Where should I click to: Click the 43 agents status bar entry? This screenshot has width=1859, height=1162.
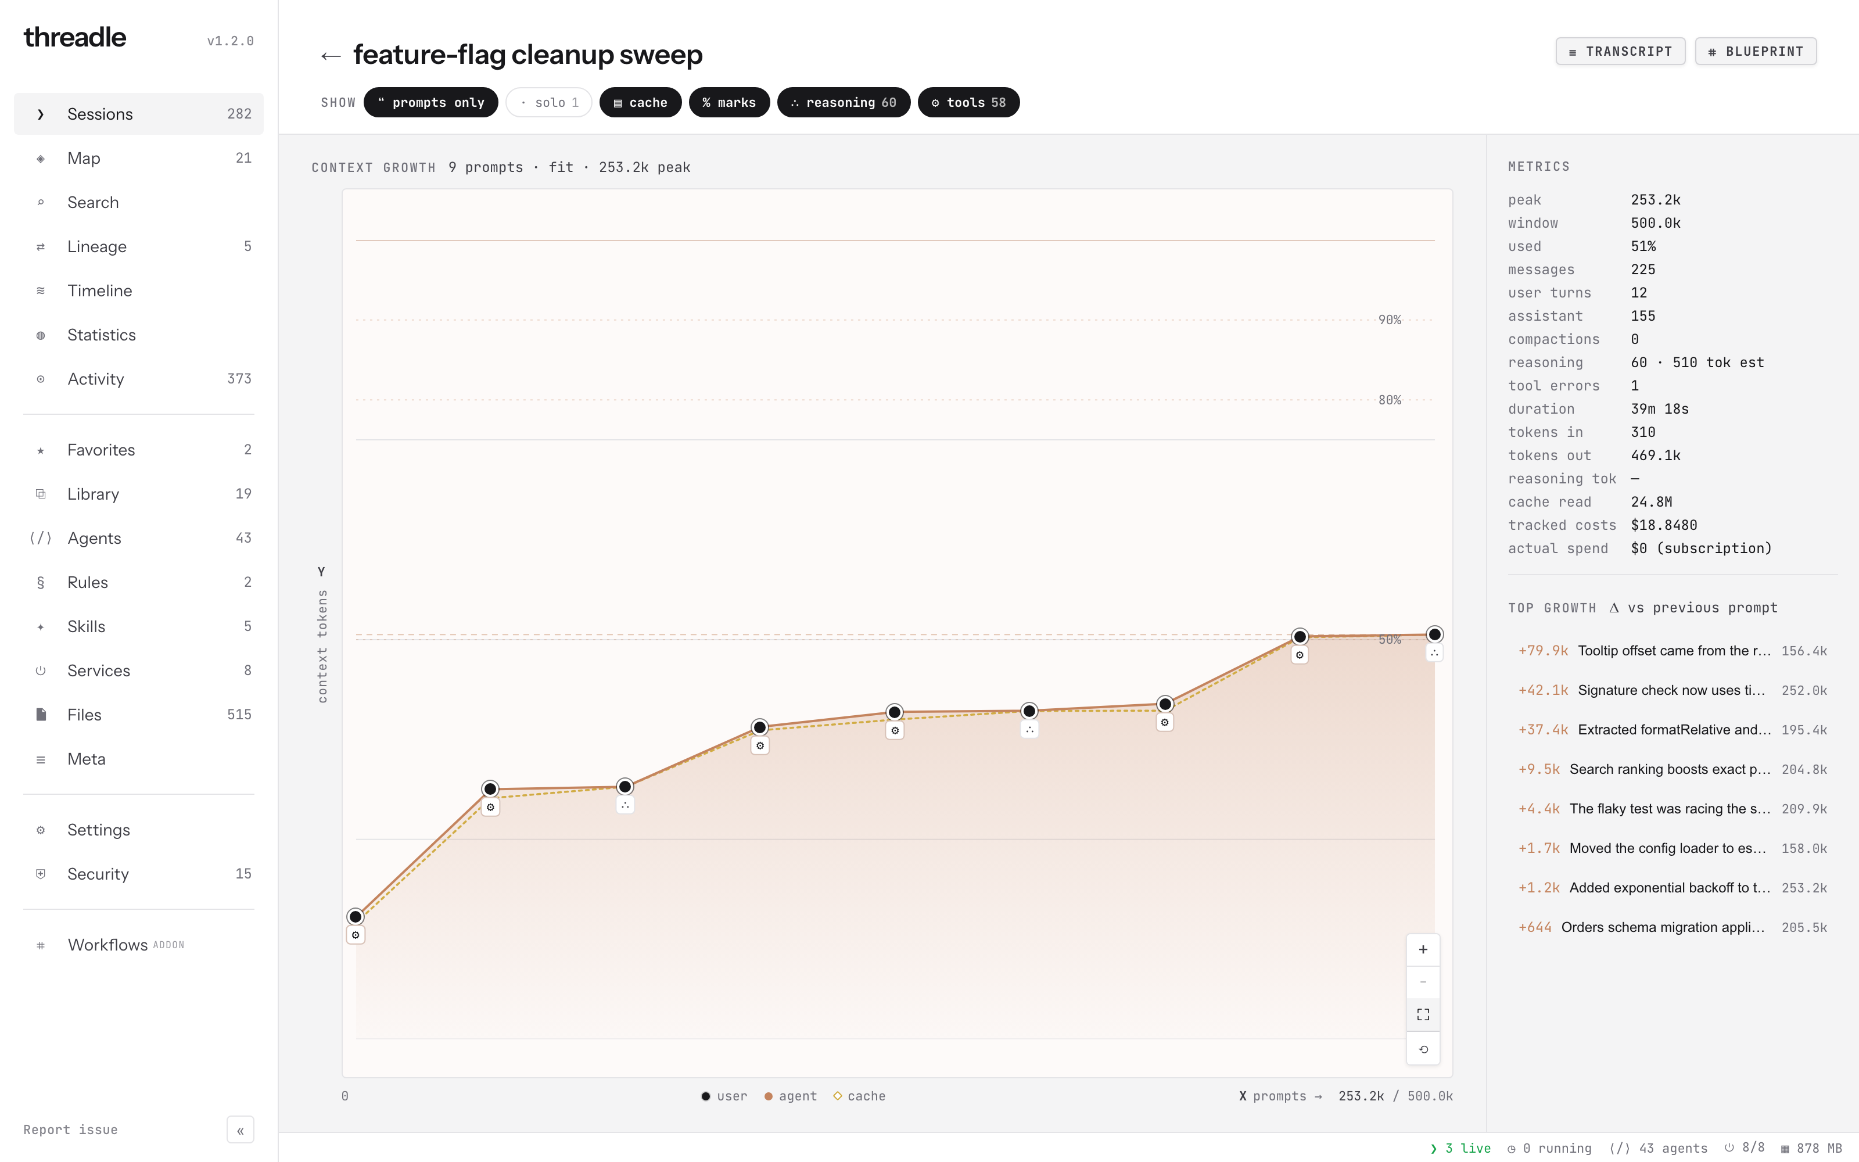point(1659,1148)
